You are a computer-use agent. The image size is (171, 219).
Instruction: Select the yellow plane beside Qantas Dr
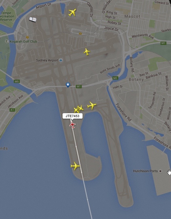[72, 12]
